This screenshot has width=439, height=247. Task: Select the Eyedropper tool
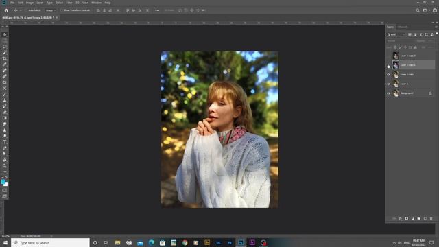(x=5, y=64)
